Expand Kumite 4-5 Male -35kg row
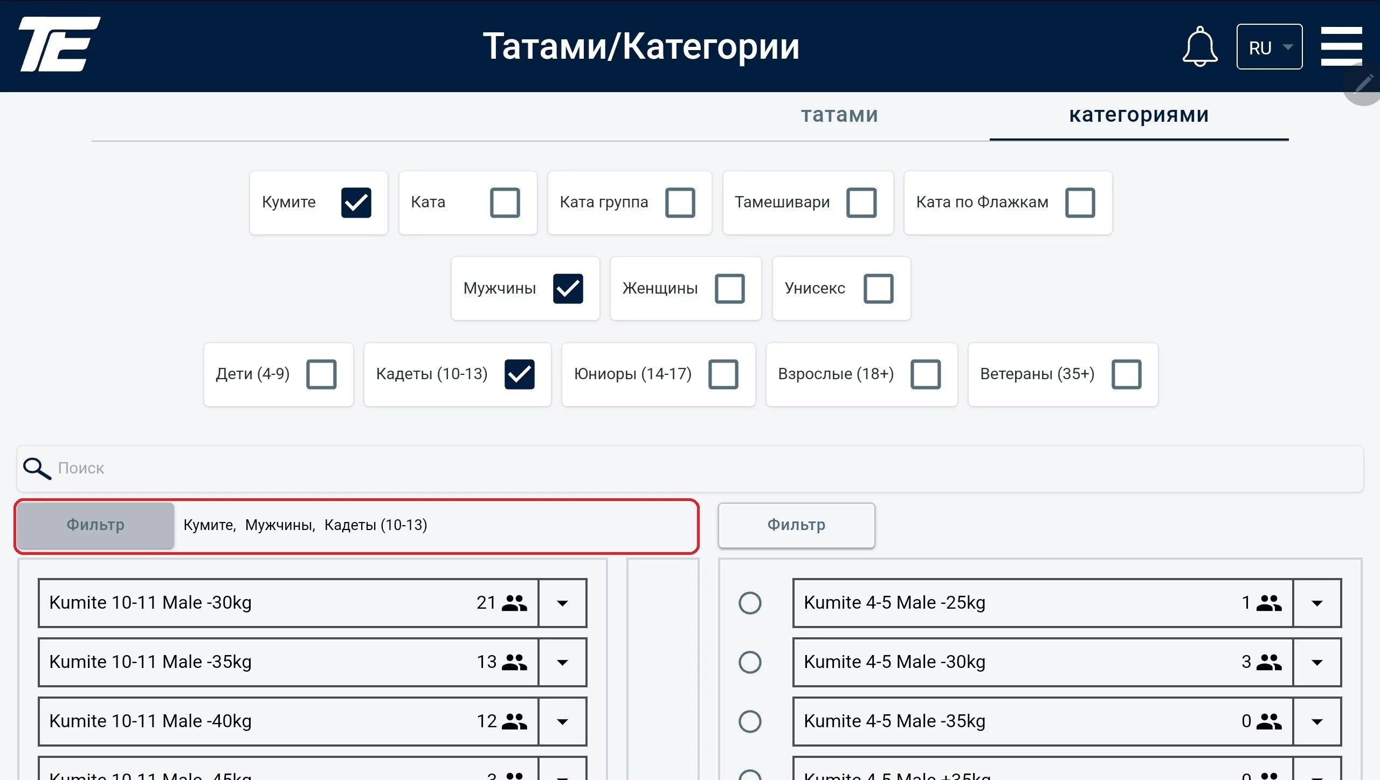Viewport: 1380px width, 780px height. [1317, 722]
